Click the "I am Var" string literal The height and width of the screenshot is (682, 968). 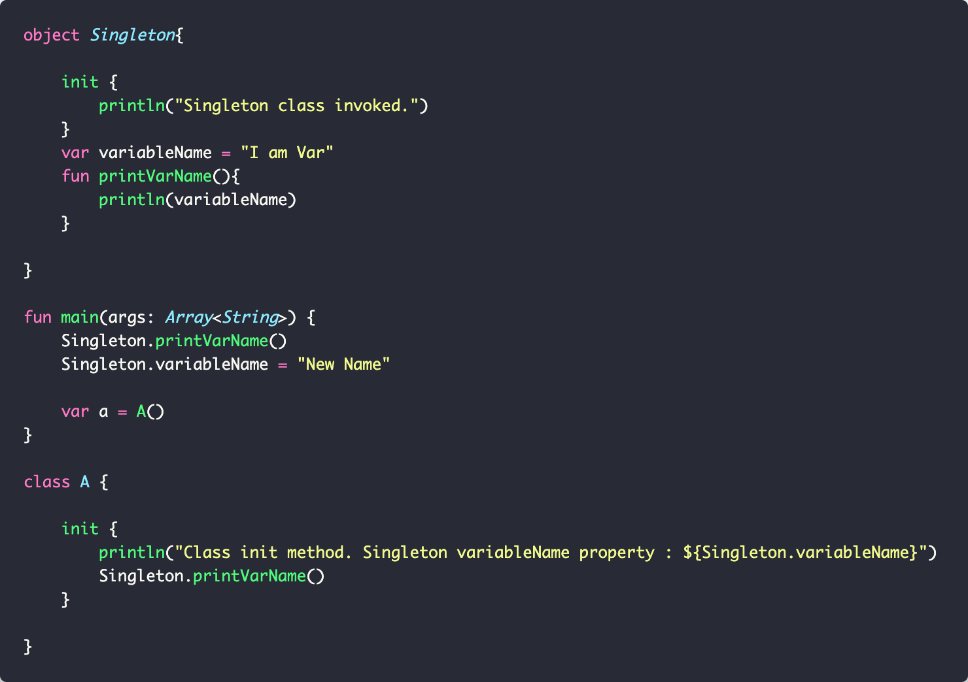(287, 153)
